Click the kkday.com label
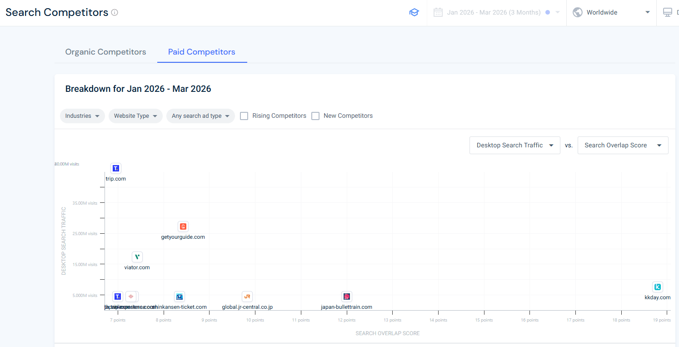This screenshot has height=347, width=679. [658, 297]
